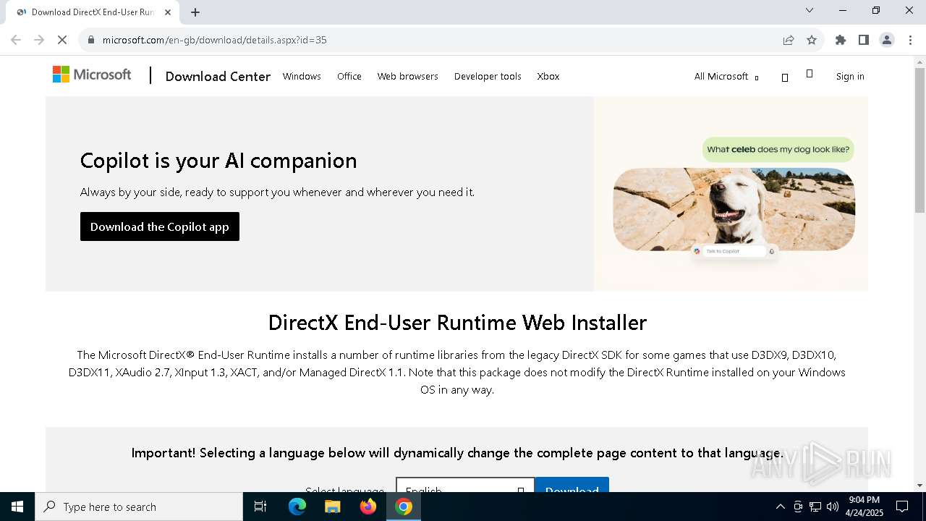Switch to Chrome on taskbar
The width and height of the screenshot is (926, 521).
point(404,507)
